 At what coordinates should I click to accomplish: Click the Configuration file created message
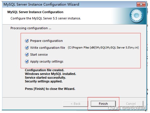point(44,70)
